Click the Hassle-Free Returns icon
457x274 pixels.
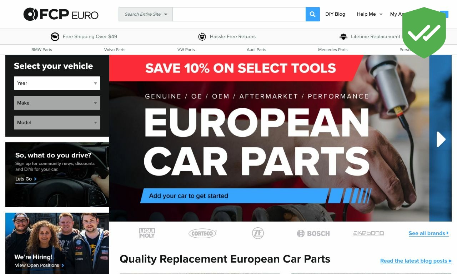pos(202,36)
